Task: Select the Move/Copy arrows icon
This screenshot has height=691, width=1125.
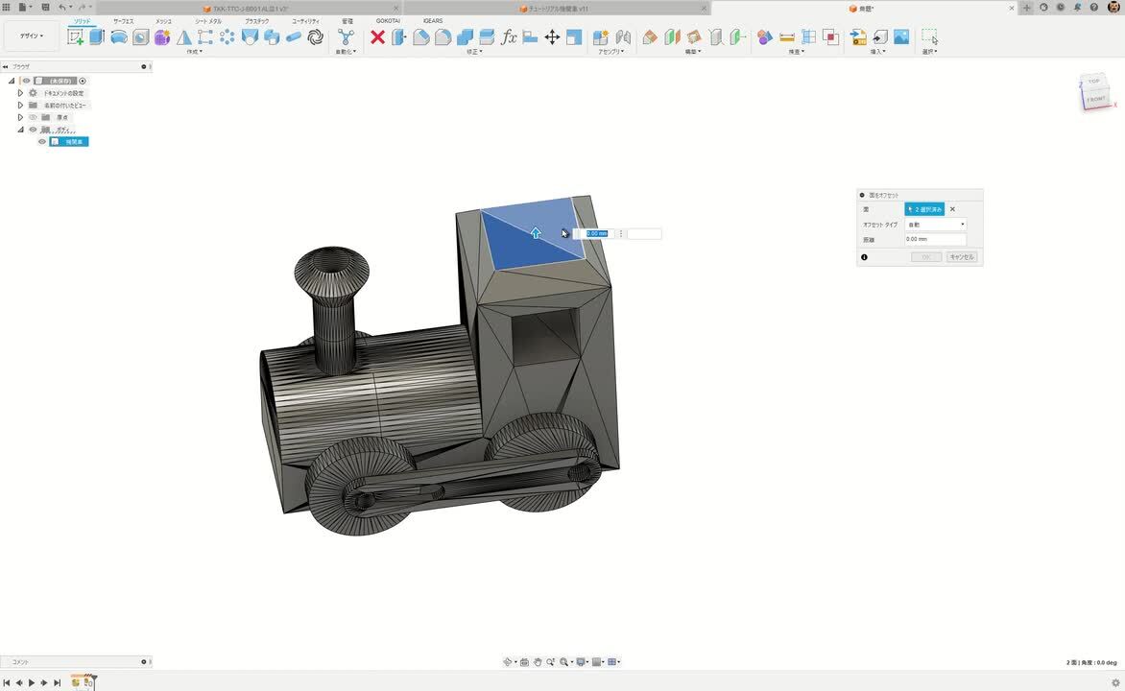Action: pos(552,37)
